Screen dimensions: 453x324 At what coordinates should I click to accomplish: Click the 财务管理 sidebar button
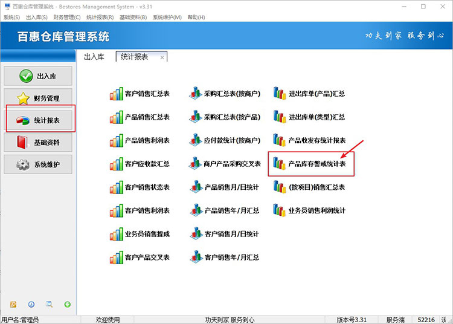click(38, 99)
